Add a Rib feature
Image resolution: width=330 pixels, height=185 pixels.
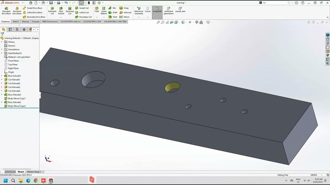(x=112, y=8)
